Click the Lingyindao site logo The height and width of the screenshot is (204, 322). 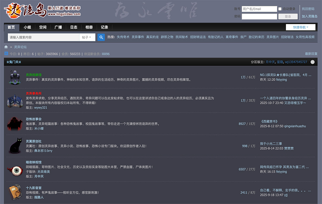click(42, 10)
